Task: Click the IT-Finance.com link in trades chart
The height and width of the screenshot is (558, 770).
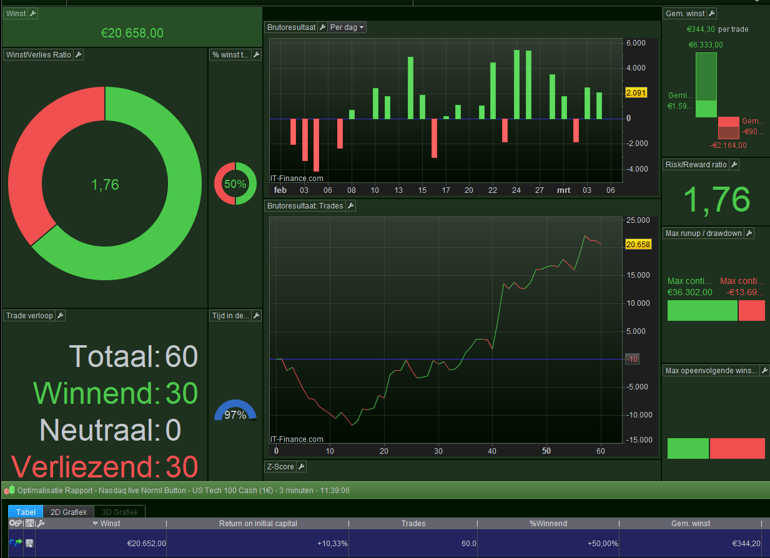Action: [x=297, y=439]
